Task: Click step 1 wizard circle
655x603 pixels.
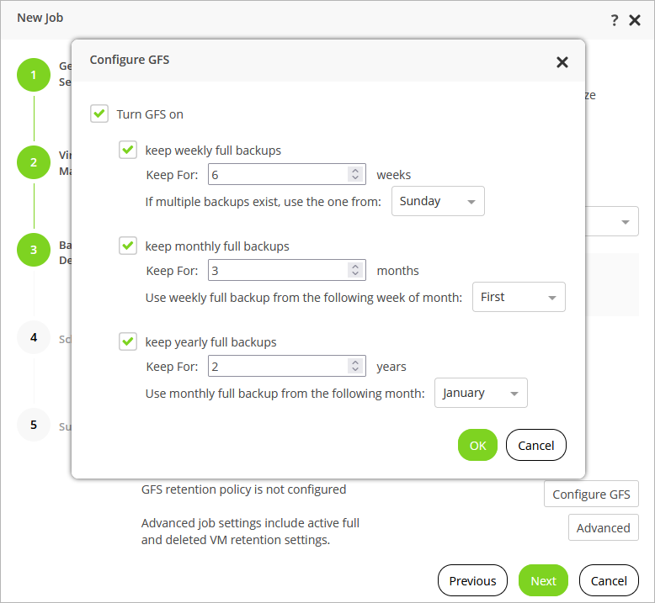Action: (34, 75)
